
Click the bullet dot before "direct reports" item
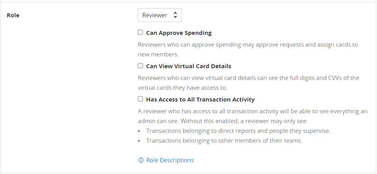click(140, 131)
